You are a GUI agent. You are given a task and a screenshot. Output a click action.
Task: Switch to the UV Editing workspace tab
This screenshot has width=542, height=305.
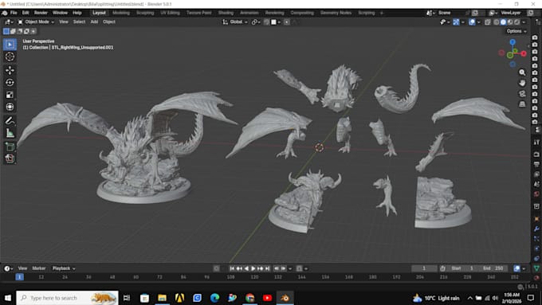point(170,13)
